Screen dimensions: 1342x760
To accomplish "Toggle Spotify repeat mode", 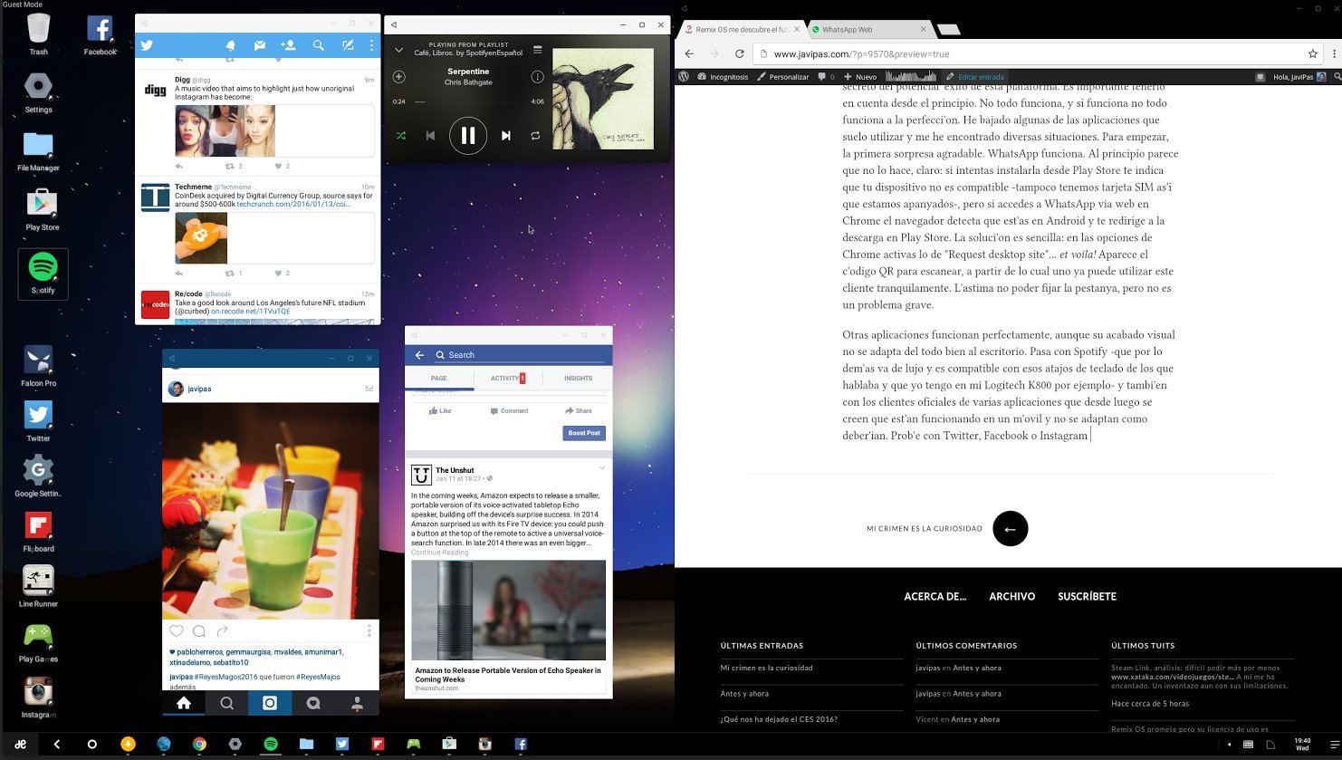I will (535, 136).
